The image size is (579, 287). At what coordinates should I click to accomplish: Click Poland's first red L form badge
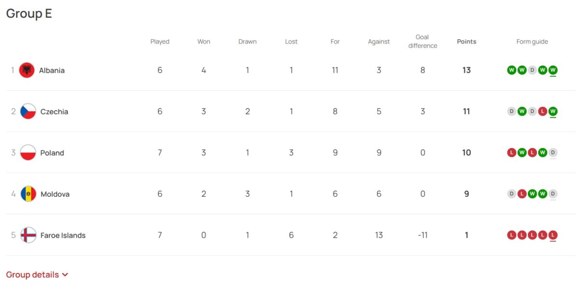click(511, 153)
